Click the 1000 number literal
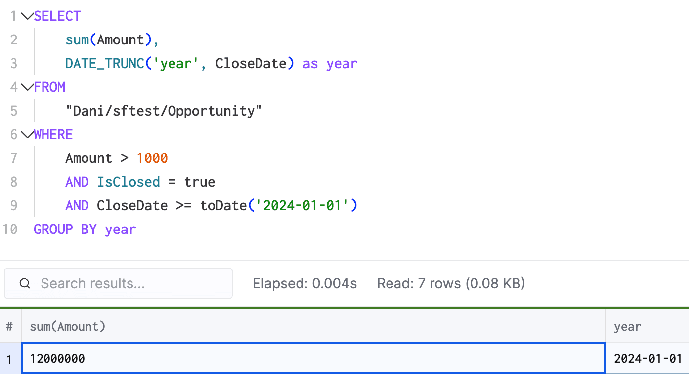 click(x=152, y=158)
